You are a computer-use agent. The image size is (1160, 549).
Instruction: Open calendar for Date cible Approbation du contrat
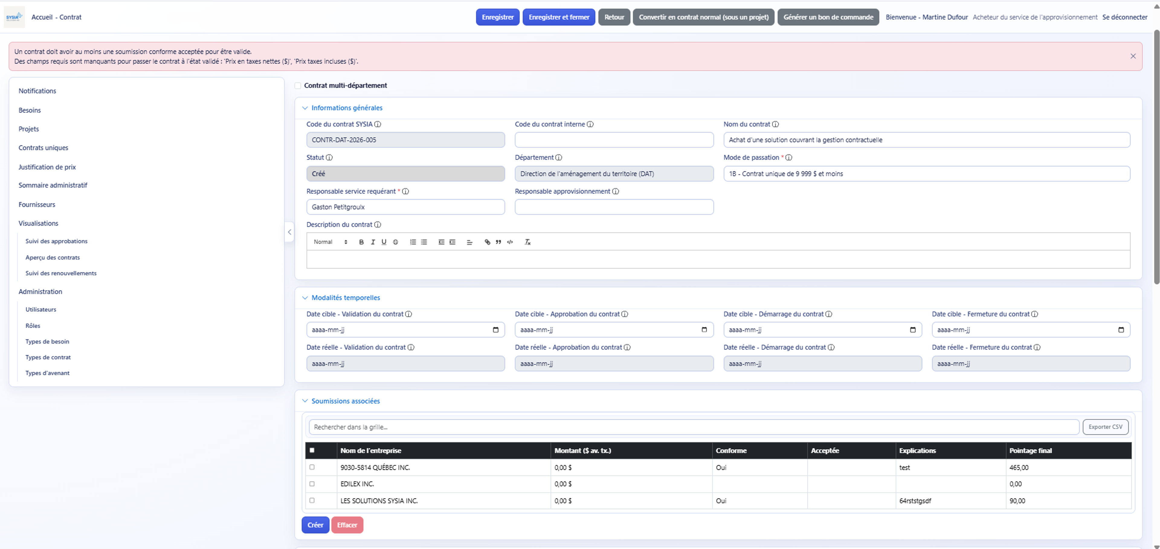704,330
